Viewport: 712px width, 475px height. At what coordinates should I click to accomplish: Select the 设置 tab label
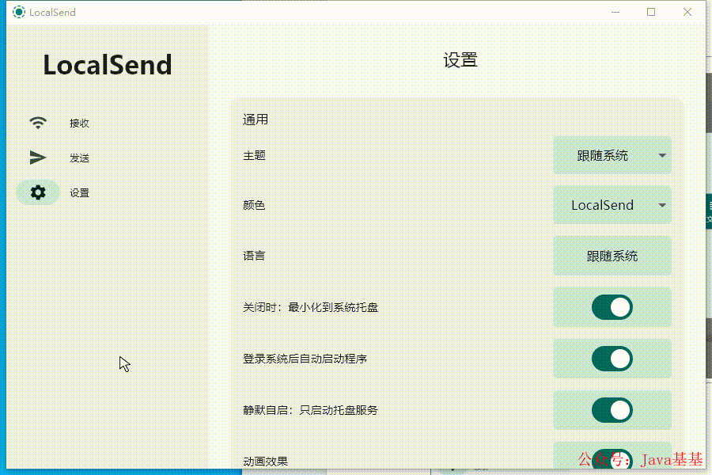point(79,192)
